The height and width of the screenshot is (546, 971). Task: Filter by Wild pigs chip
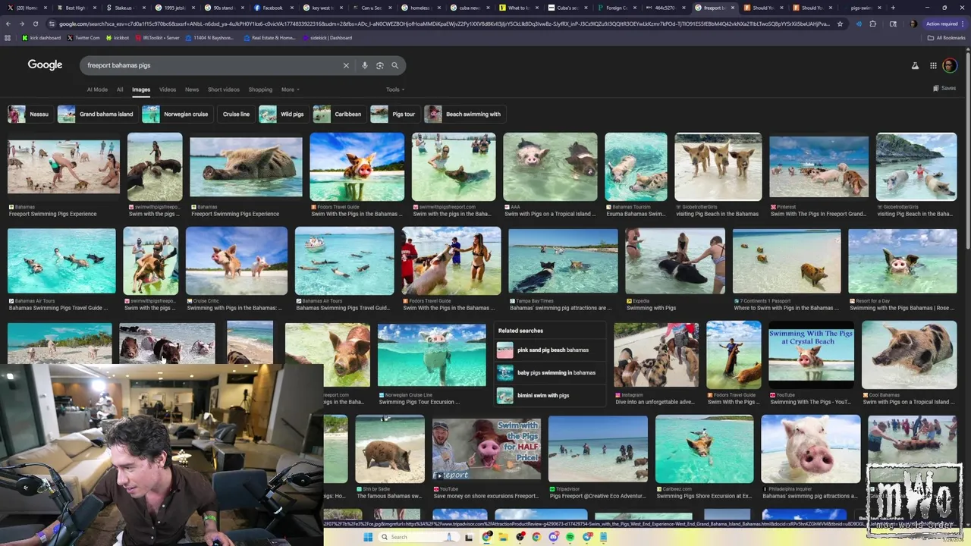[282, 114]
